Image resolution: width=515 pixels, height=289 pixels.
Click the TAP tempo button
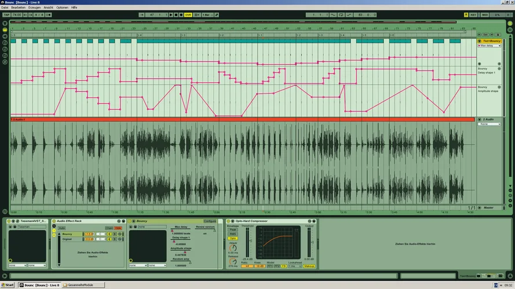click(6, 14)
